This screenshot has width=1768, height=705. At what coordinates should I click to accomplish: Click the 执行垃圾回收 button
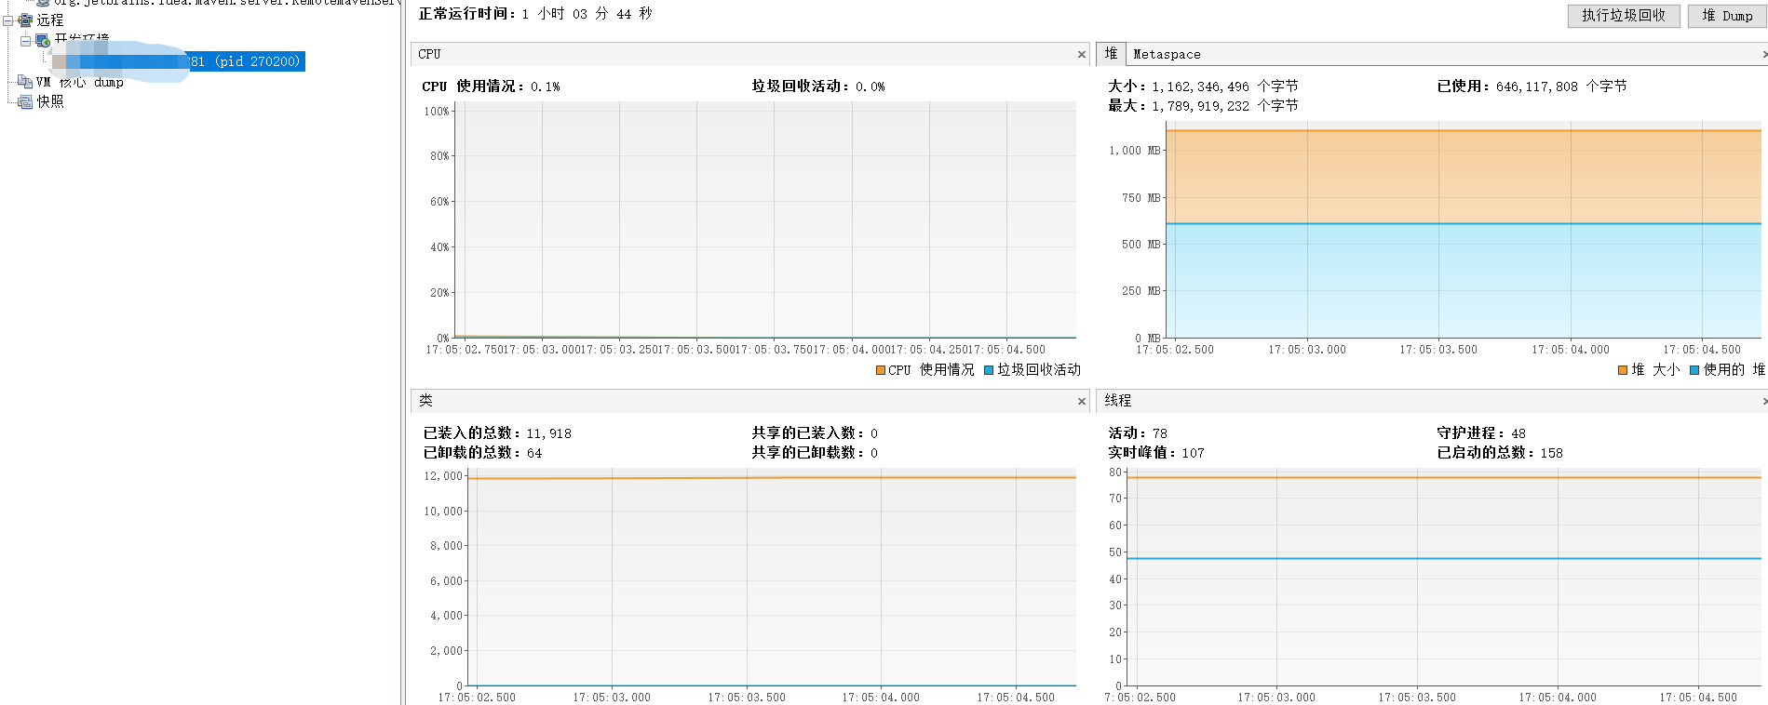pos(1624,15)
